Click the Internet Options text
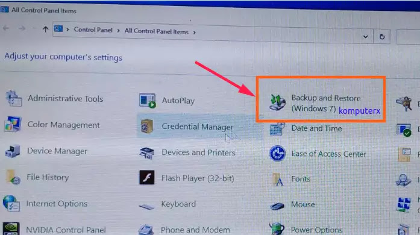 (x=57, y=204)
